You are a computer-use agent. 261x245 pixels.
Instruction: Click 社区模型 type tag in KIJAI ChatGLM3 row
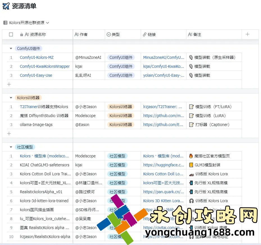click(x=117, y=165)
